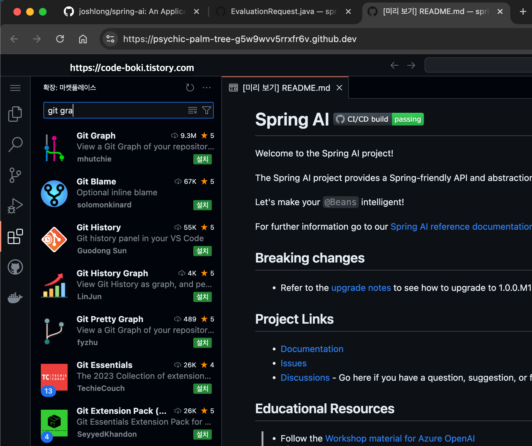Open the marketplace more actions menu
This screenshot has width=532, height=446.
[207, 88]
